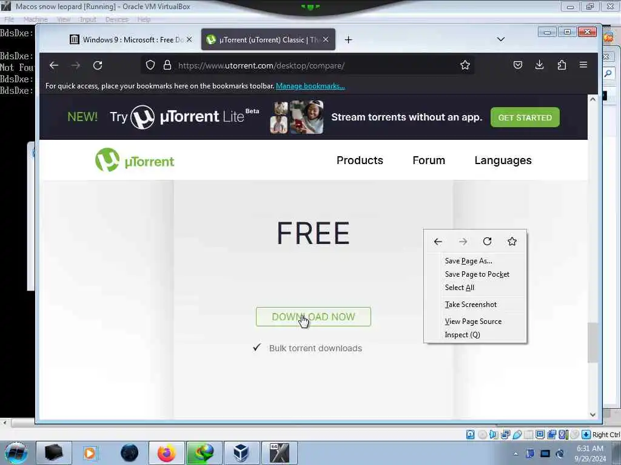This screenshot has width=621, height=465.
Task: Open the Forum navigation link
Action: coord(429,160)
